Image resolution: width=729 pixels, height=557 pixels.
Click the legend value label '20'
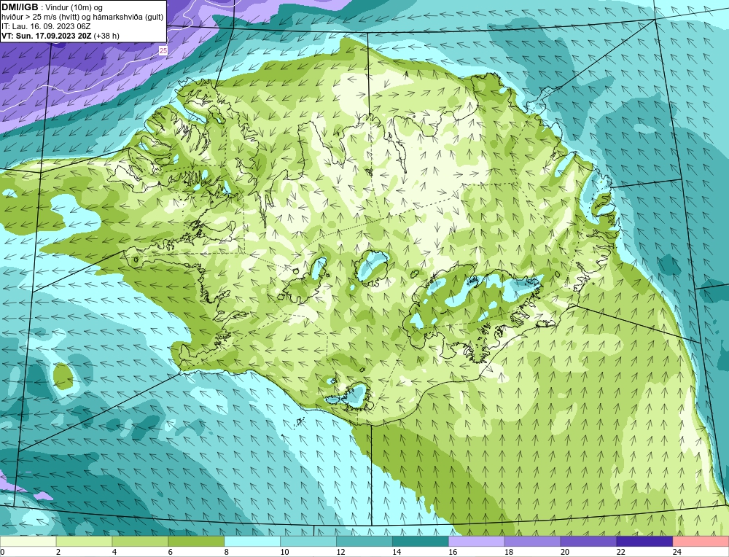tap(566, 552)
